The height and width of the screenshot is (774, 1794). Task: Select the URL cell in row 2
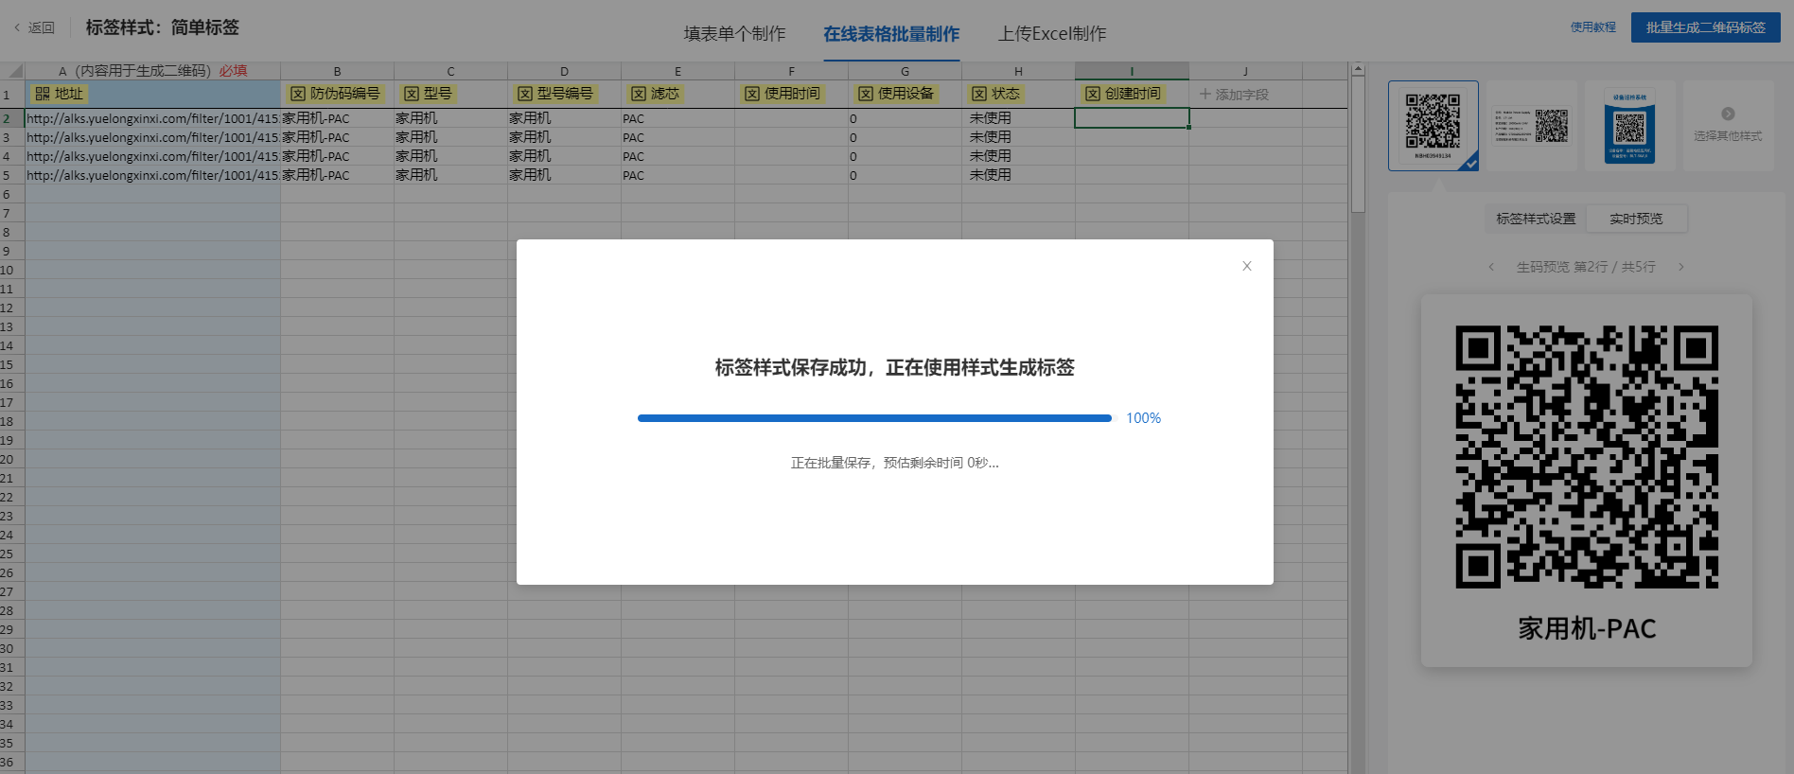[152, 118]
